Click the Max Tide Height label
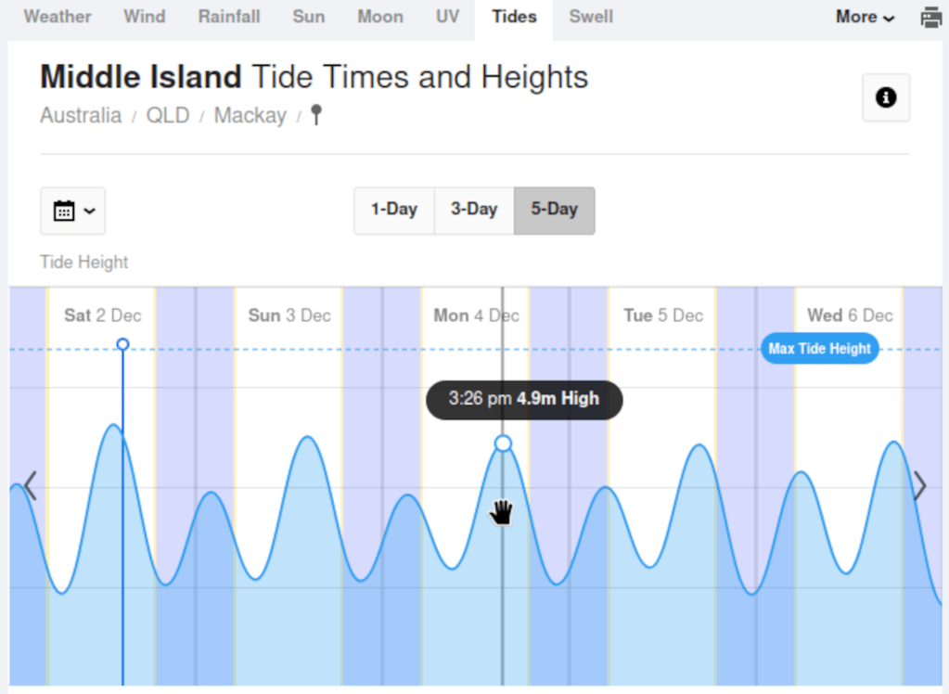This screenshot has height=694, width=949. click(819, 349)
